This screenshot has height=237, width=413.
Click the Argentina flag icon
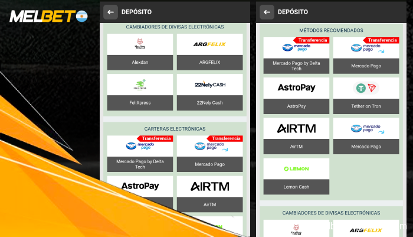pos(81,17)
